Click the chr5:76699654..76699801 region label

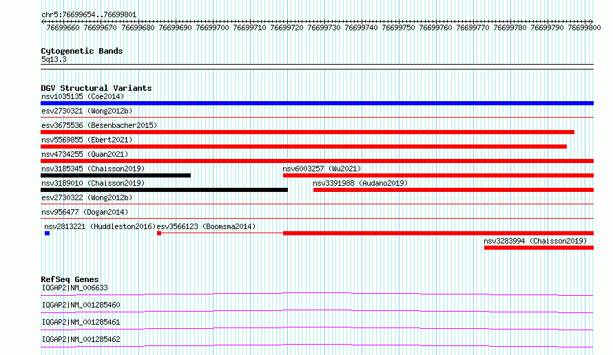89,15
